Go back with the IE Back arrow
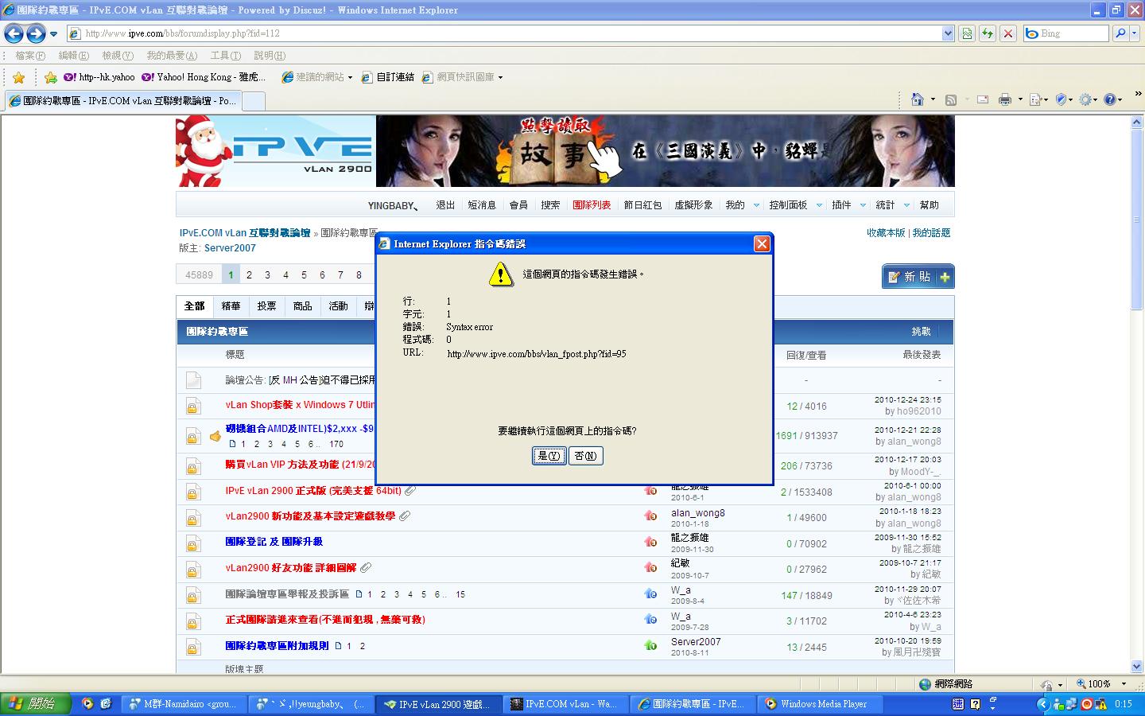1145x716 pixels. [x=14, y=33]
